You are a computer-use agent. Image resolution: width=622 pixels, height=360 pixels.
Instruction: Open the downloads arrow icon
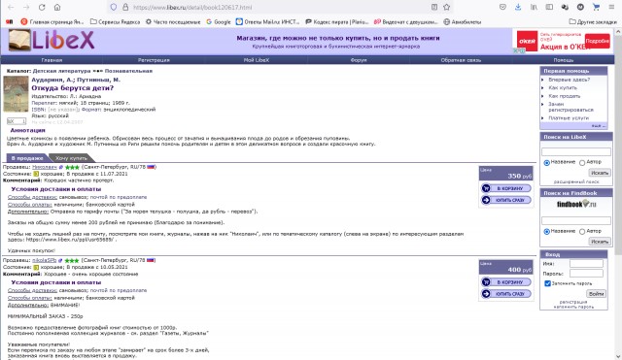518,7
